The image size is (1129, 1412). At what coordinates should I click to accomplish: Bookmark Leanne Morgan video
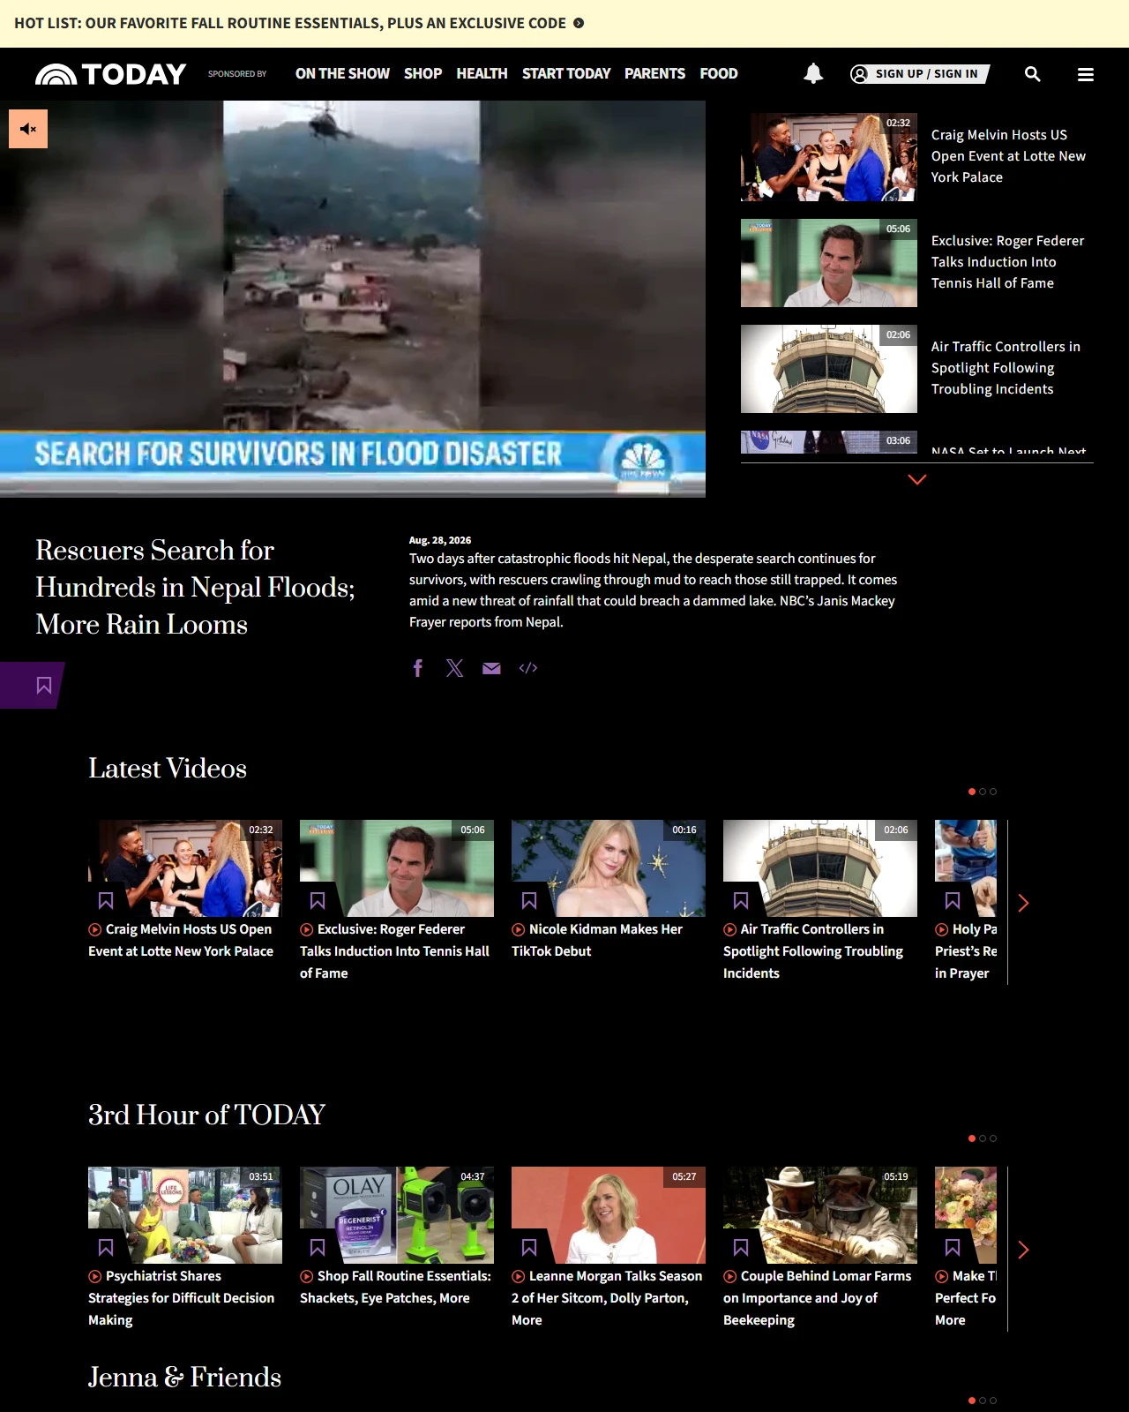(x=529, y=1248)
